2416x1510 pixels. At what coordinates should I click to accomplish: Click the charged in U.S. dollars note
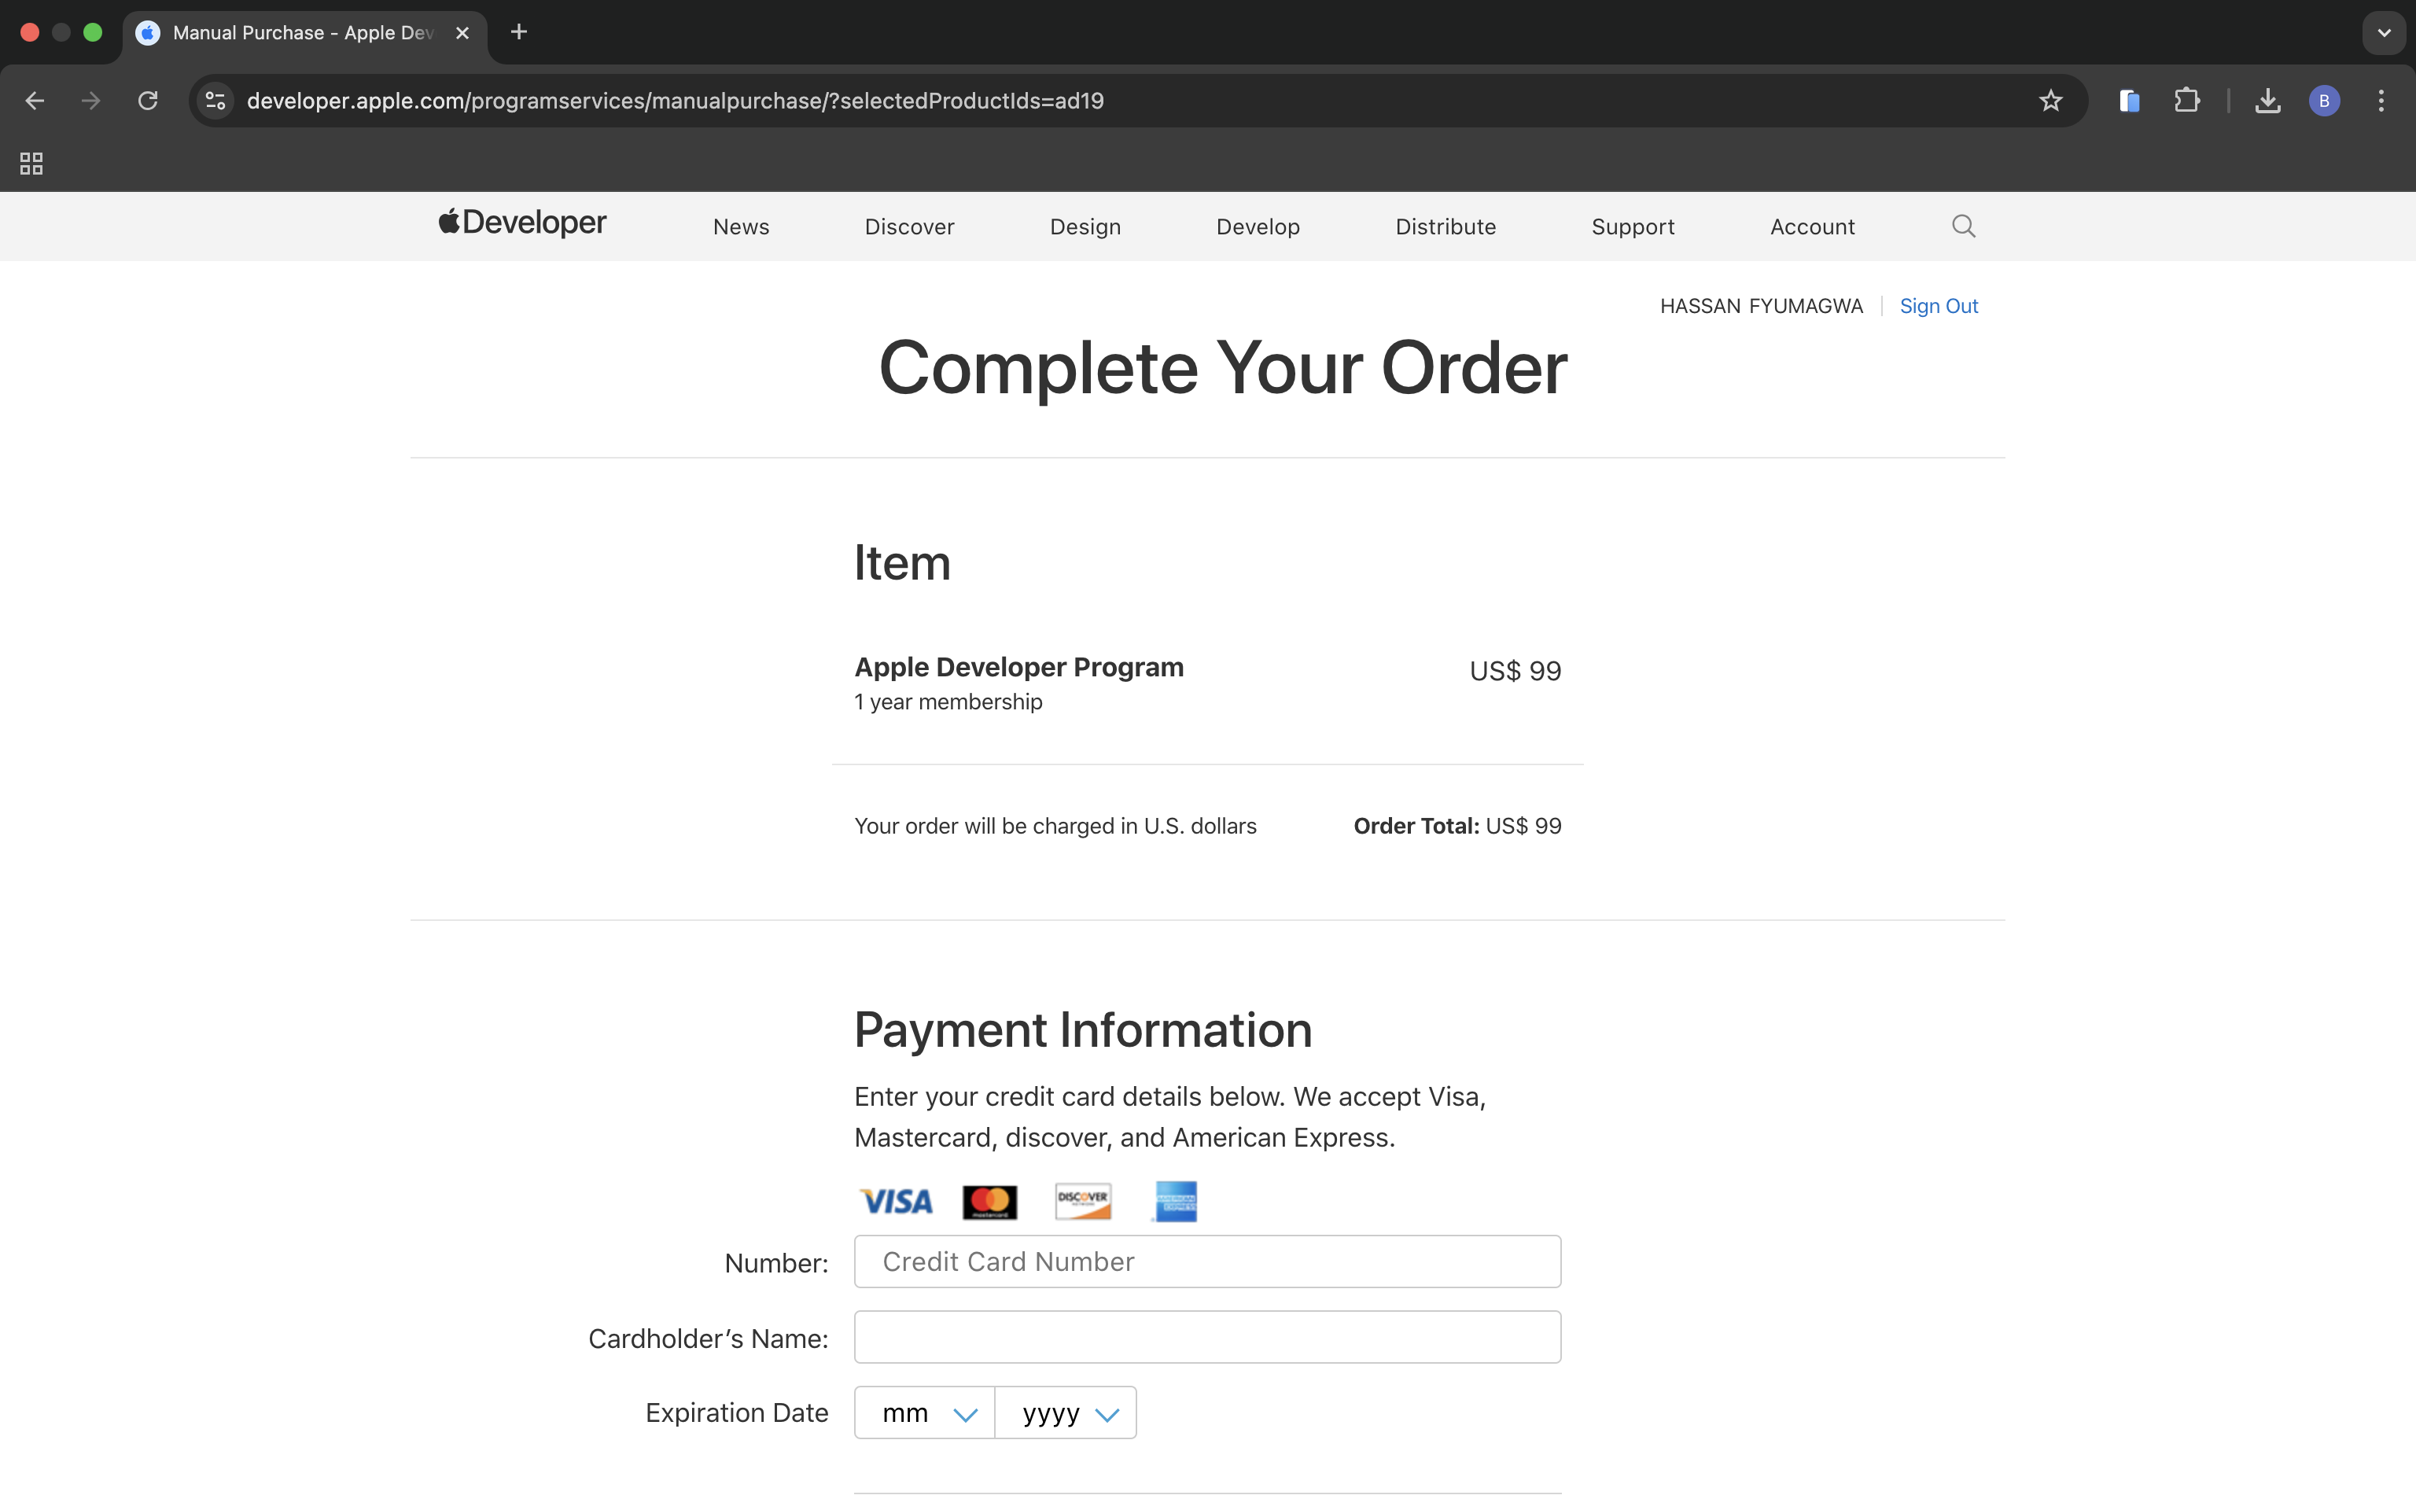(x=1055, y=826)
